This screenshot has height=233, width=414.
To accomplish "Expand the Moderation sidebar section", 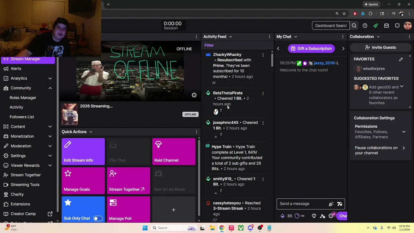I will click(x=50, y=146).
